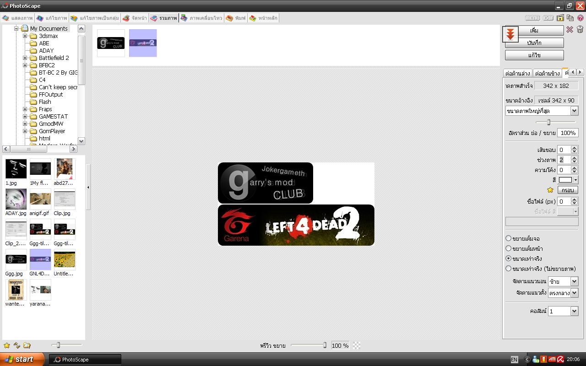Image resolution: width=586 pixels, height=366 pixels.
Task: Expand the GomPlayer folder node
Action: 25,131
